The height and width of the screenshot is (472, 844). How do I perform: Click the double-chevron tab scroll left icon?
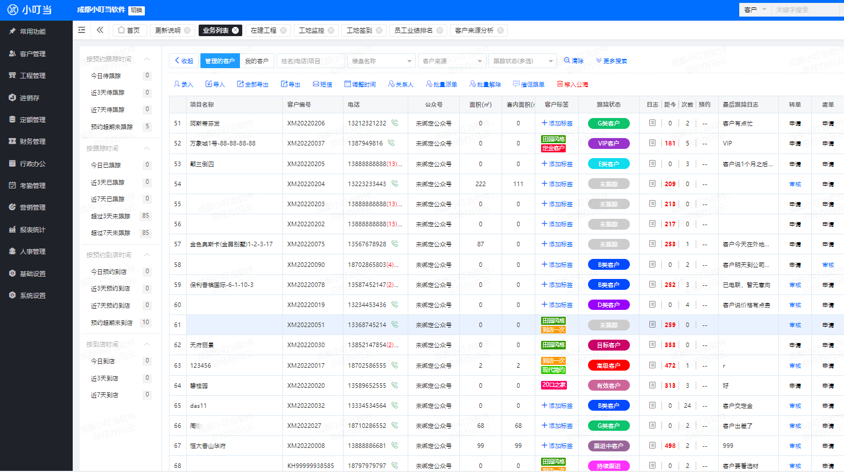point(100,30)
